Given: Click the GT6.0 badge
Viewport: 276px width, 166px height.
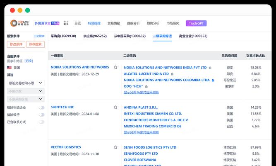Looking at the screenshot, I should (x=55, y=23).
